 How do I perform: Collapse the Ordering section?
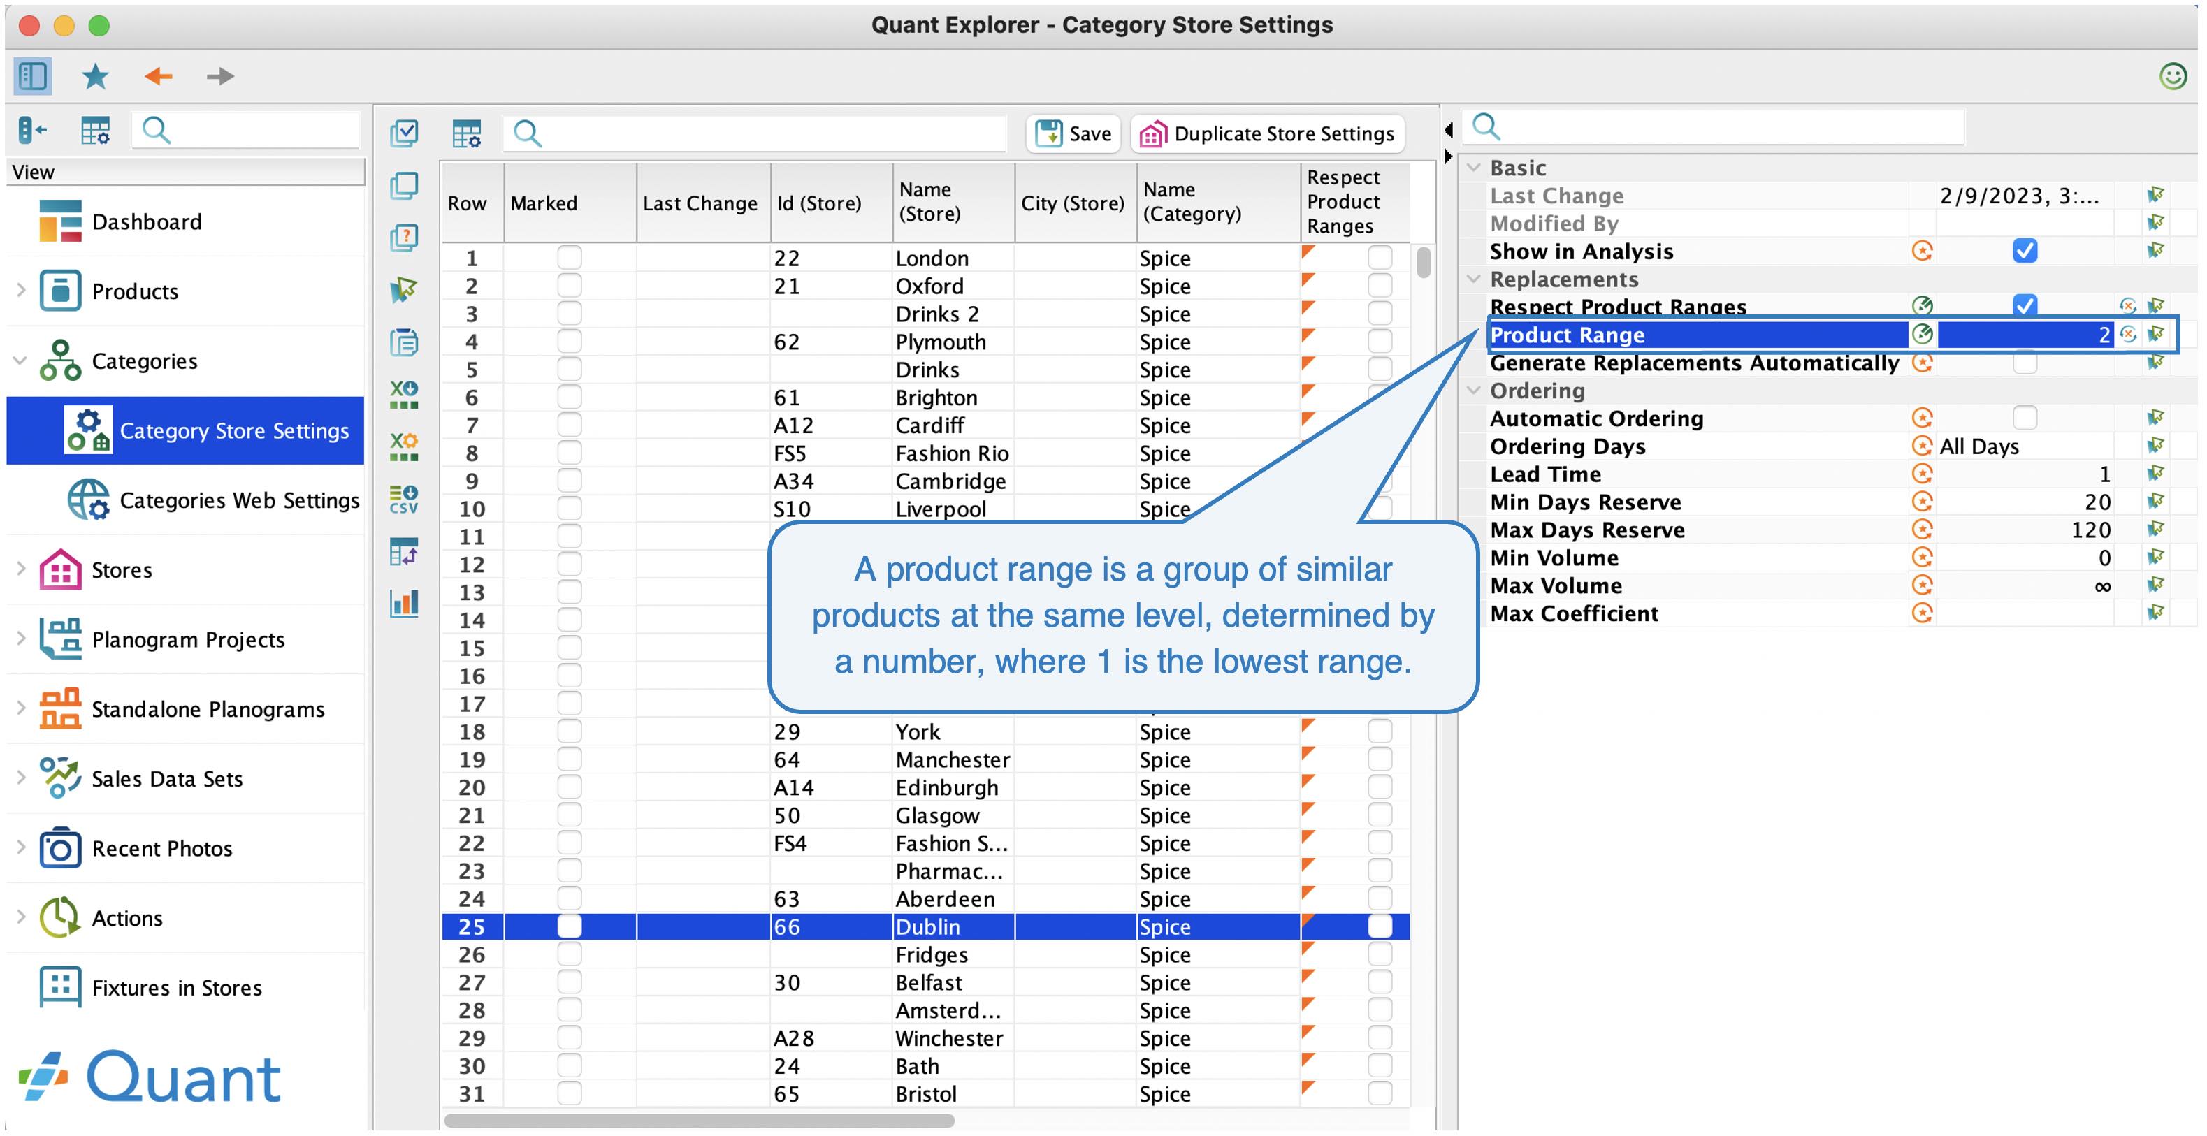click(x=1474, y=391)
